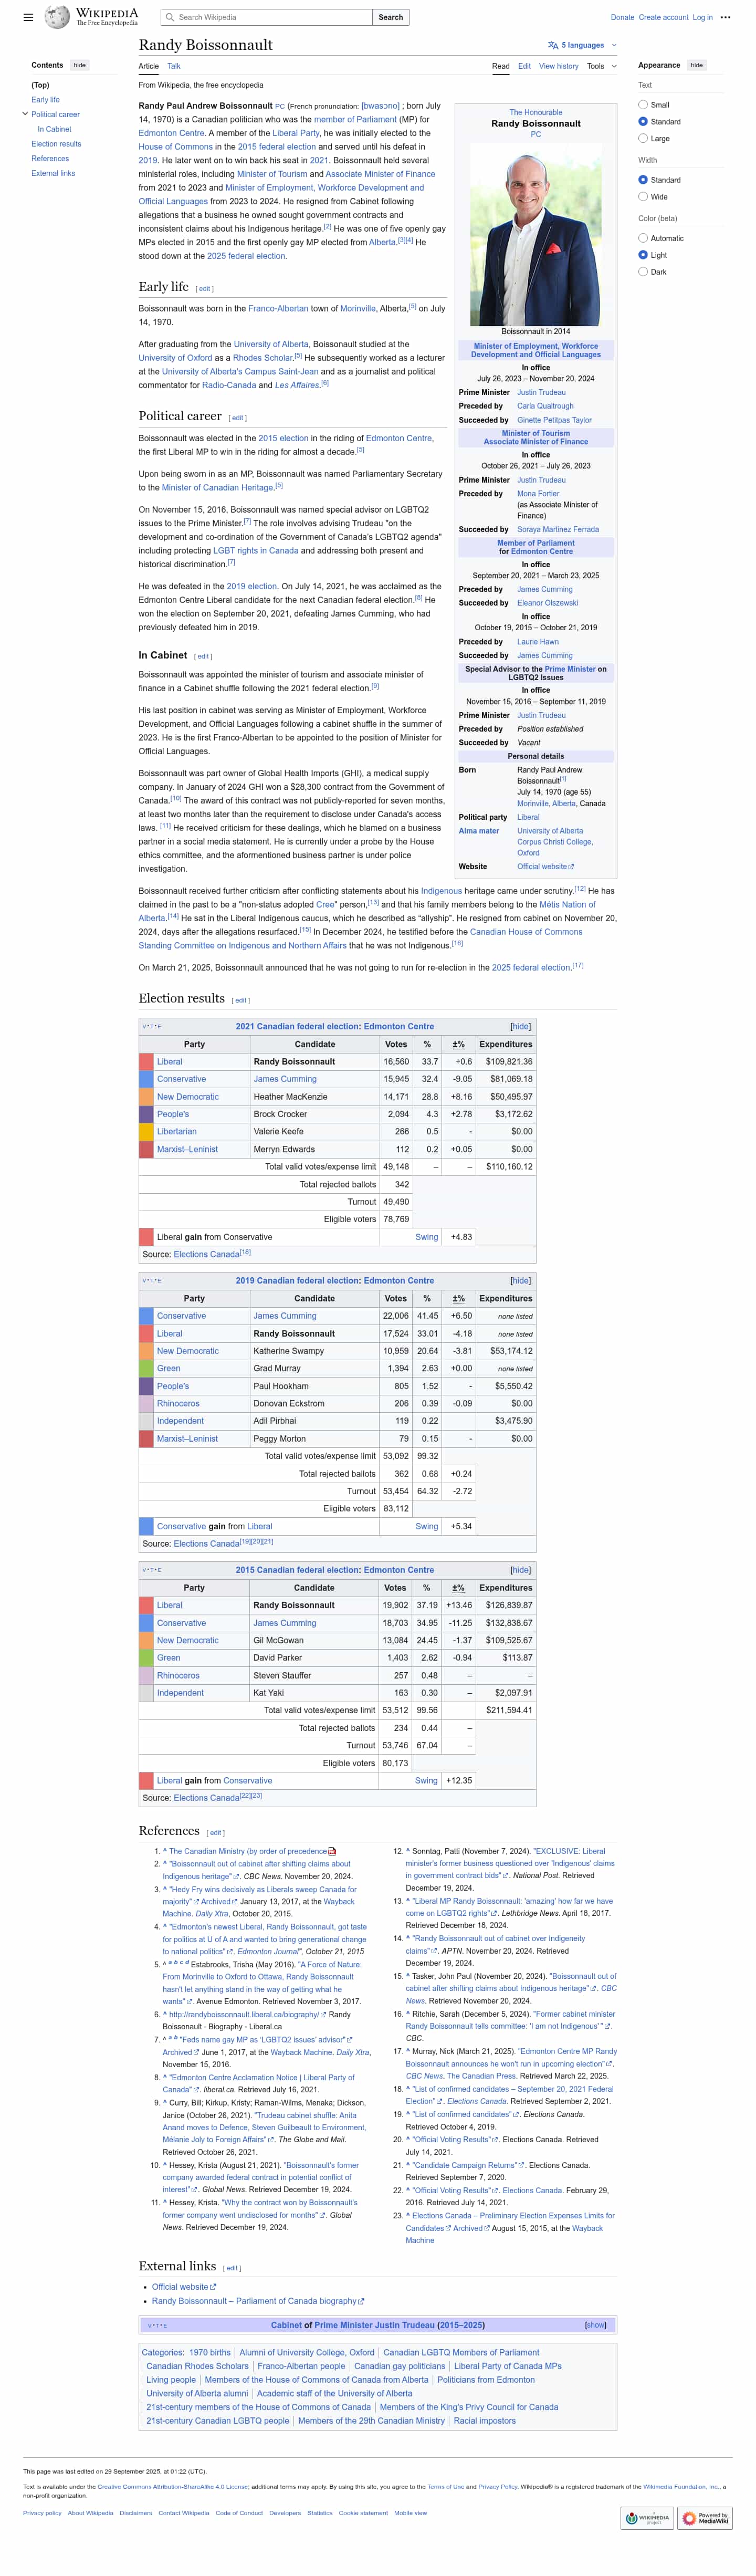Set color mode to Light
756x2576 pixels.
[643, 255]
